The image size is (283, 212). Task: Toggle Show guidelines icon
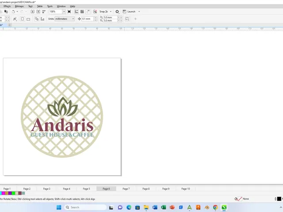[88, 11]
